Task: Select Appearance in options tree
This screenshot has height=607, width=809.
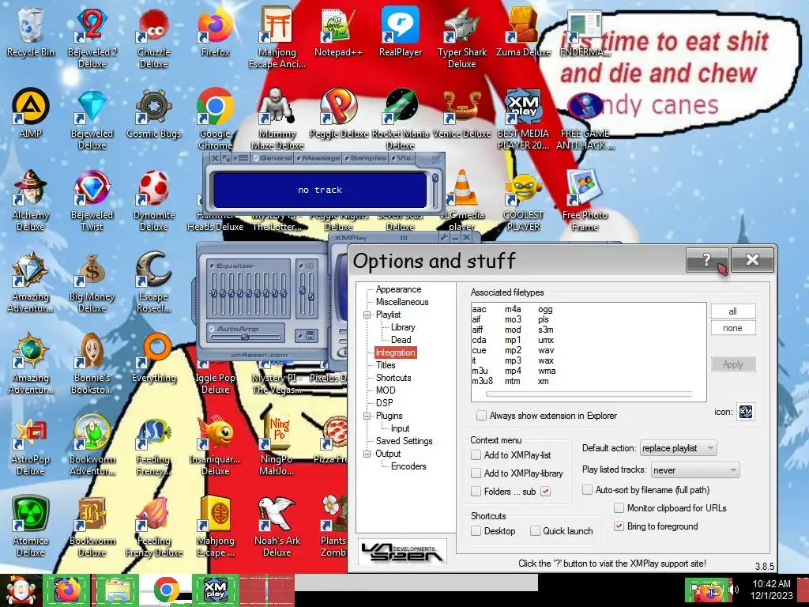Action: click(x=398, y=289)
